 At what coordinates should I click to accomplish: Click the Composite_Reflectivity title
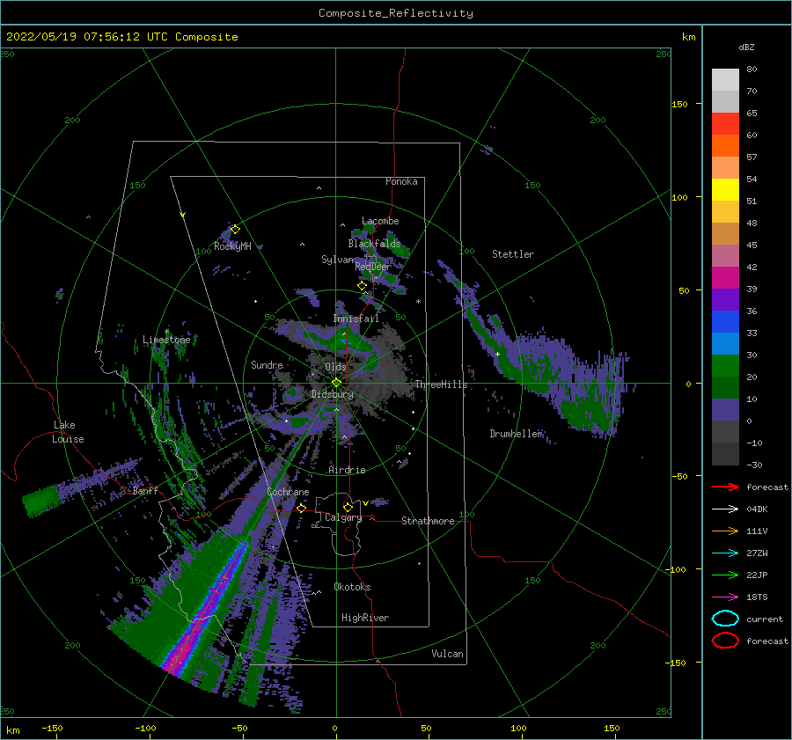click(x=396, y=13)
